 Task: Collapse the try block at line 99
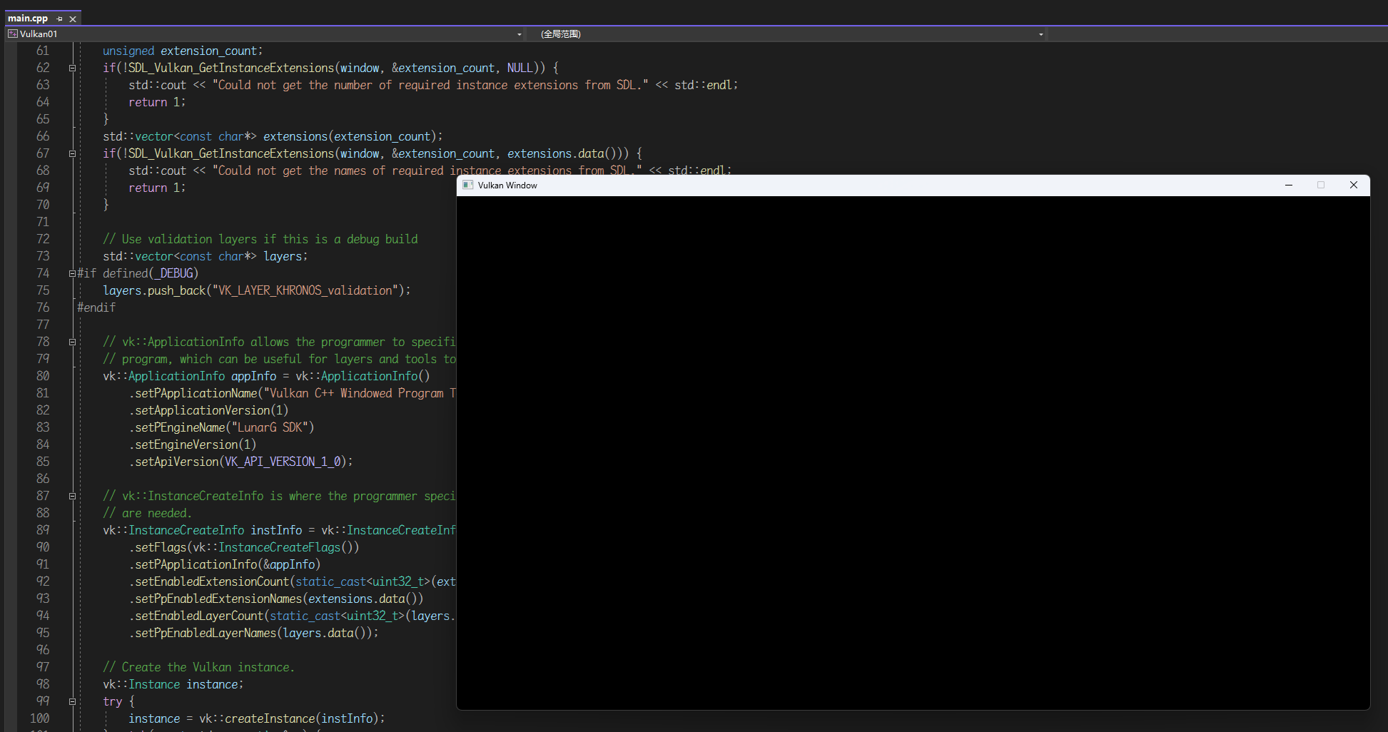72,702
